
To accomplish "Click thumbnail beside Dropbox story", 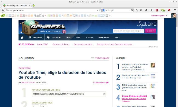I will click(x=153, y=97).
